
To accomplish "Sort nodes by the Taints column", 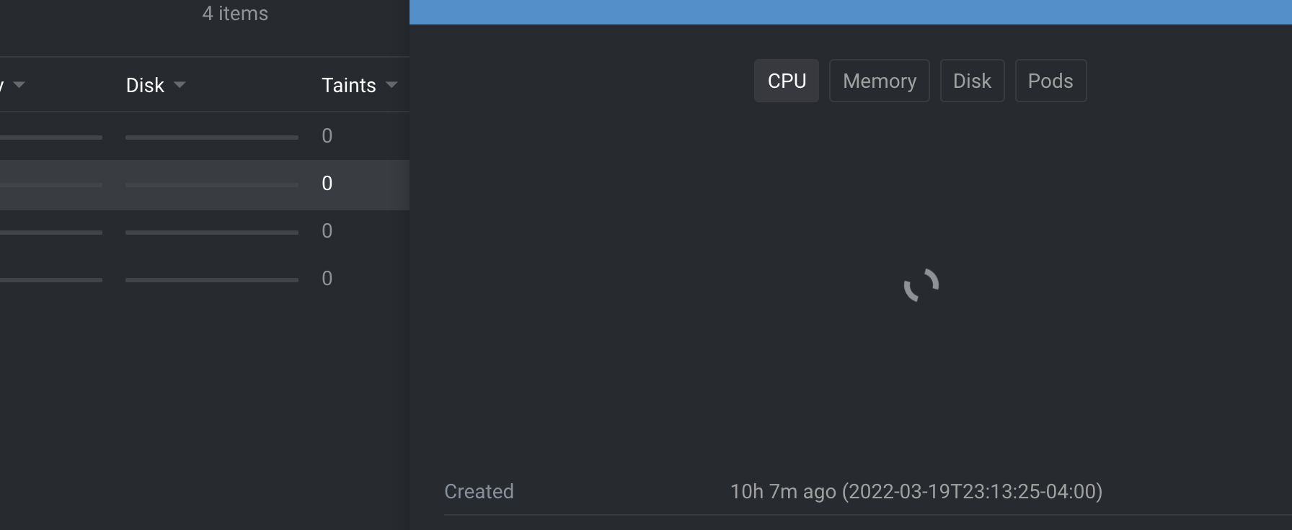I will pos(349,85).
